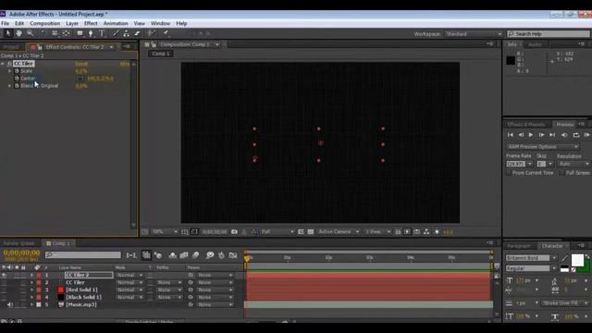Viewport: 592px width, 333px height.
Task: Switch to the Project panel tab
Action: [11, 47]
